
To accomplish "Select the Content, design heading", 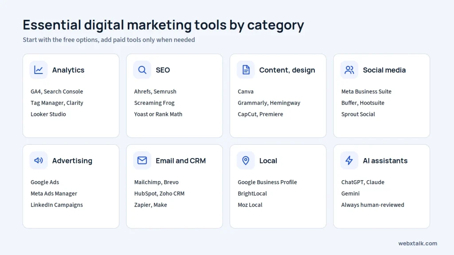I will coord(287,70).
